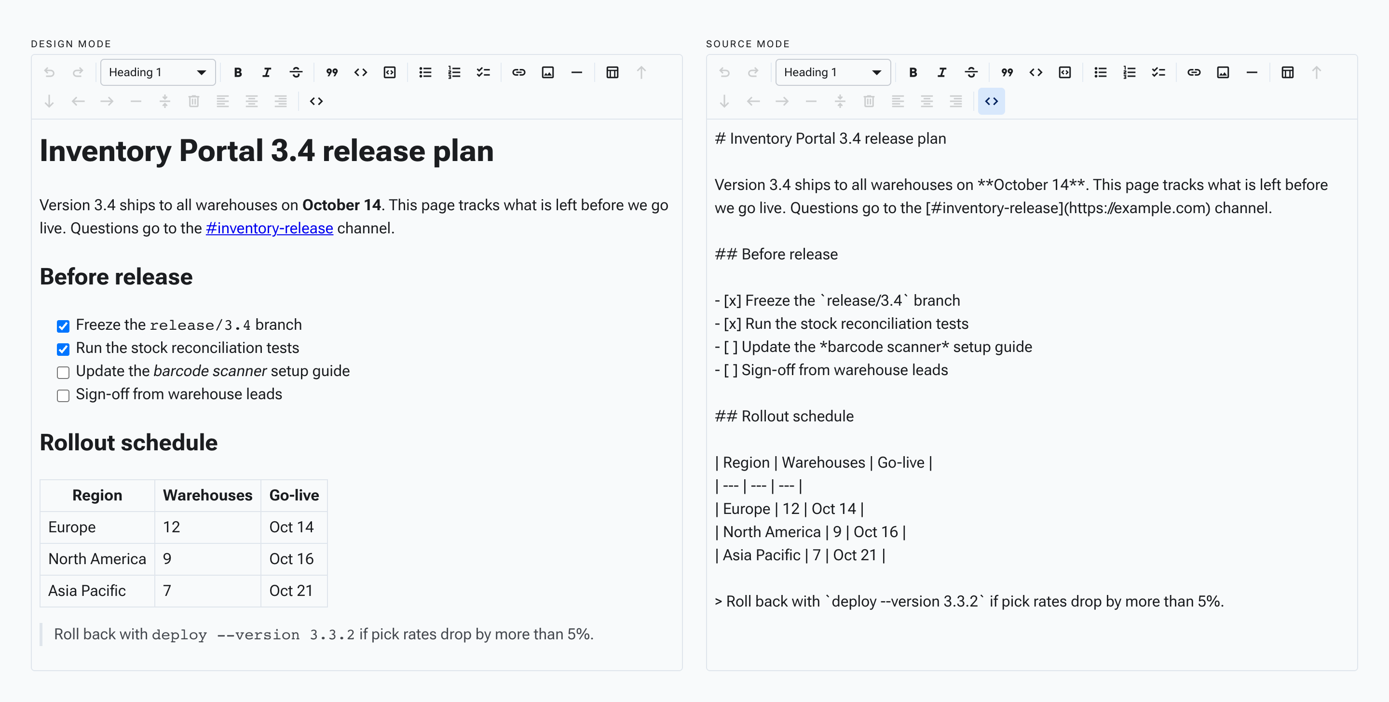The width and height of the screenshot is (1389, 702).
Task: Click trash delete table icon in Design Mode
Action: 194,101
